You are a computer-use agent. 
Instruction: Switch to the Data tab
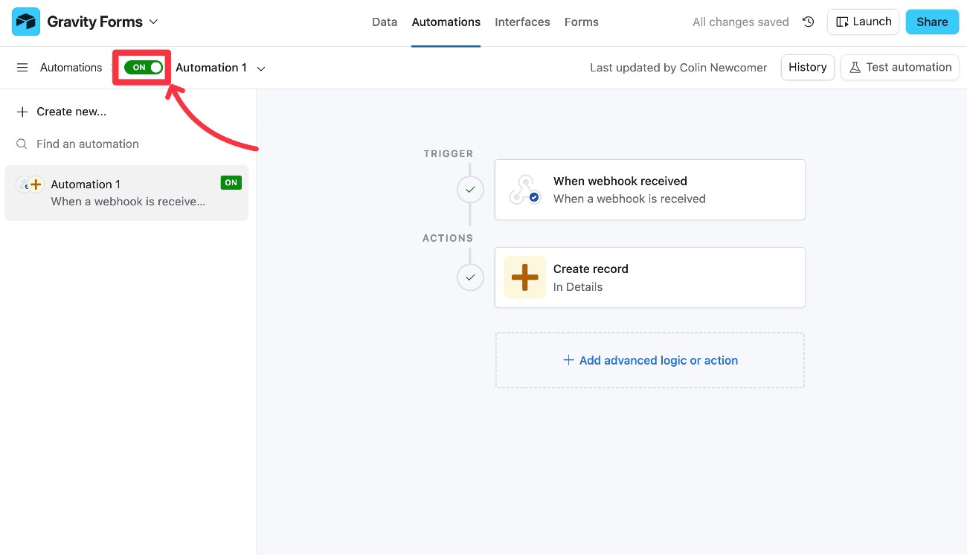[384, 22]
